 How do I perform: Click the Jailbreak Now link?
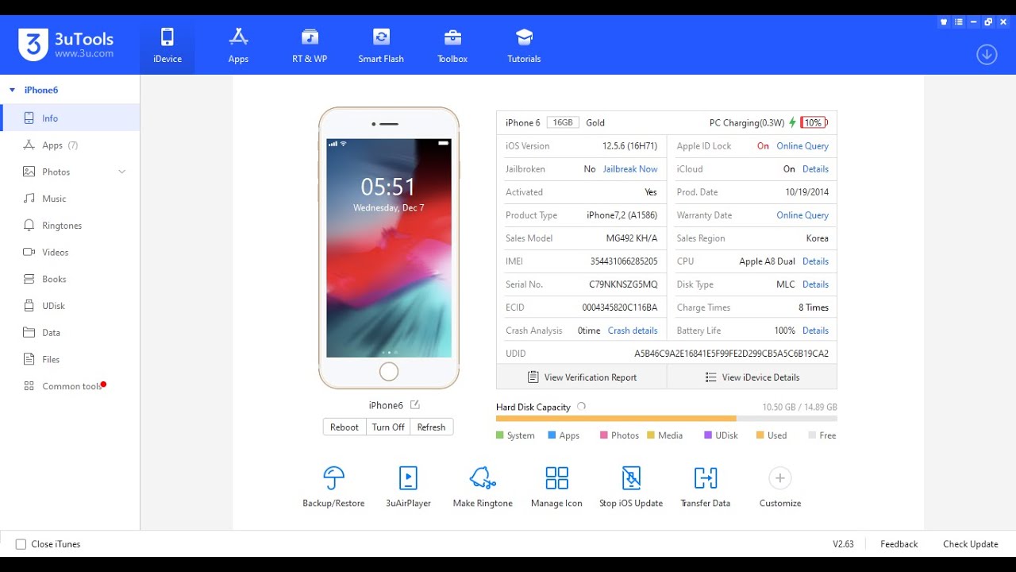pyautogui.click(x=630, y=169)
